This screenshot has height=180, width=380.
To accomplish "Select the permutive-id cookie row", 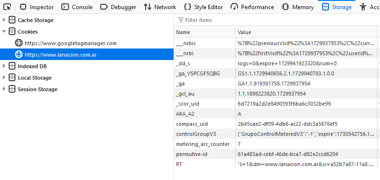I will point(277,154).
